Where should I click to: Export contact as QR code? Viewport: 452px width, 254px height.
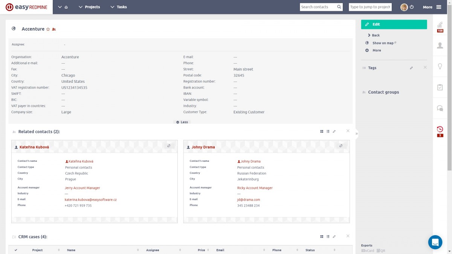(380, 251)
